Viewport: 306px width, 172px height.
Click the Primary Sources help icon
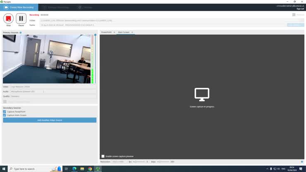[x=21, y=32]
